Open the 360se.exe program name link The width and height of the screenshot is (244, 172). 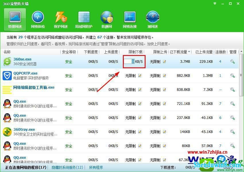(22, 59)
